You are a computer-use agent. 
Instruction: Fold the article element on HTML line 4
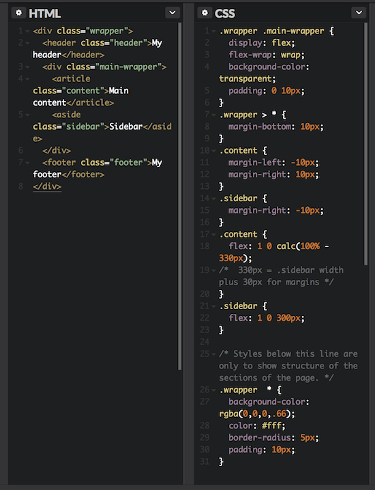[27, 79]
